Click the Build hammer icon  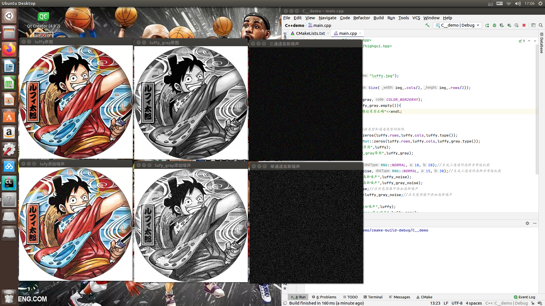coord(427,25)
